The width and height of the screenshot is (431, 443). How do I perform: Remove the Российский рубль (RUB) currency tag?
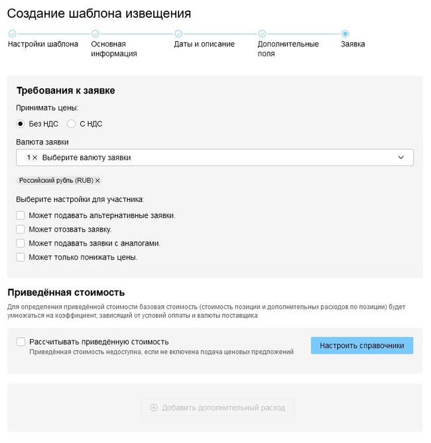(97, 180)
